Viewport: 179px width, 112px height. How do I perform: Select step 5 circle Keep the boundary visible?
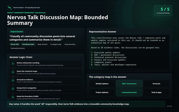tap(13, 97)
